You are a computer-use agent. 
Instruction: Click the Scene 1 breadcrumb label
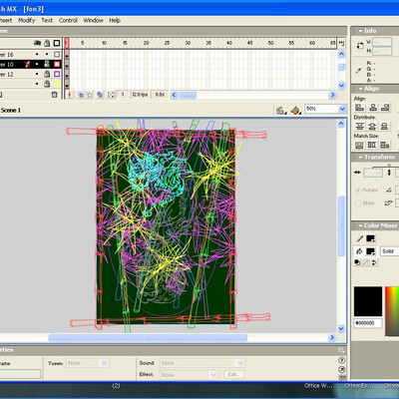tap(11, 110)
